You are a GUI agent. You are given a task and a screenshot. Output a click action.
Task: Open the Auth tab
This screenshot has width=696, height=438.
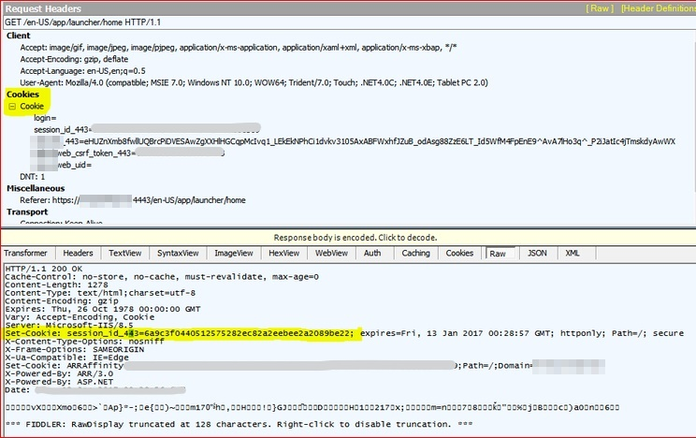[x=372, y=254]
